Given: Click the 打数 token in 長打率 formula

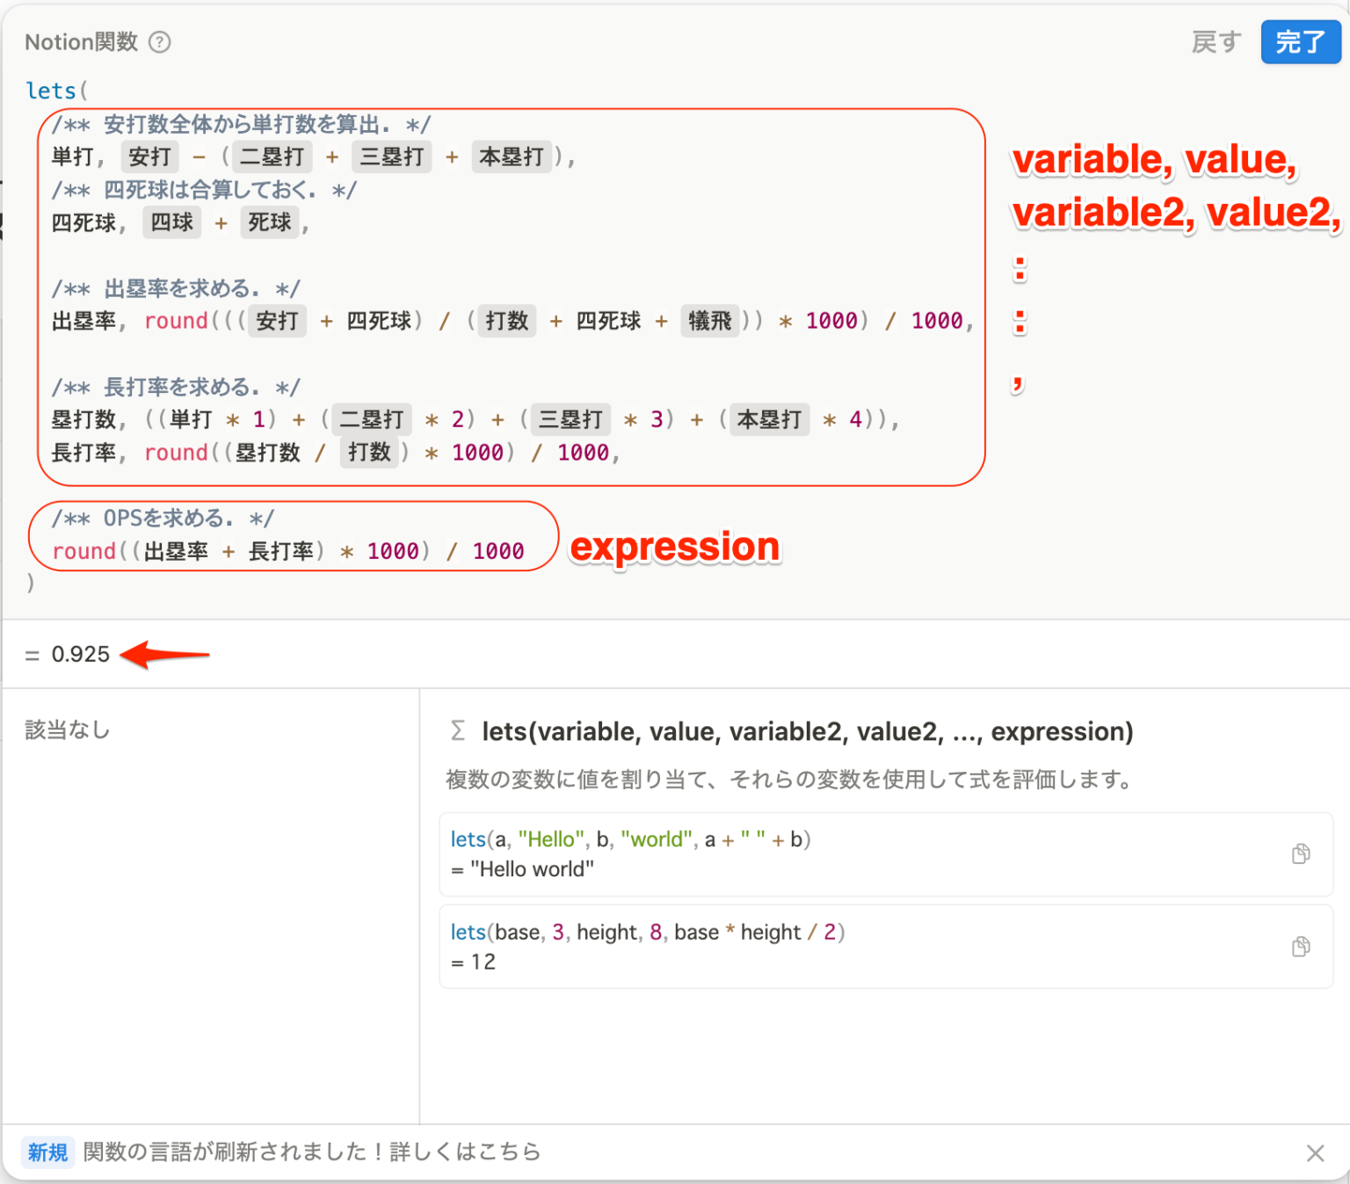Looking at the screenshot, I should (369, 453).
